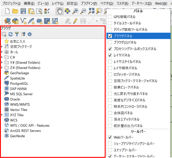Expand the C:¥ drive node
Image resolution: width=172 pixels, height=158 pixels.
pyautogui.click(x=2, y=57)
